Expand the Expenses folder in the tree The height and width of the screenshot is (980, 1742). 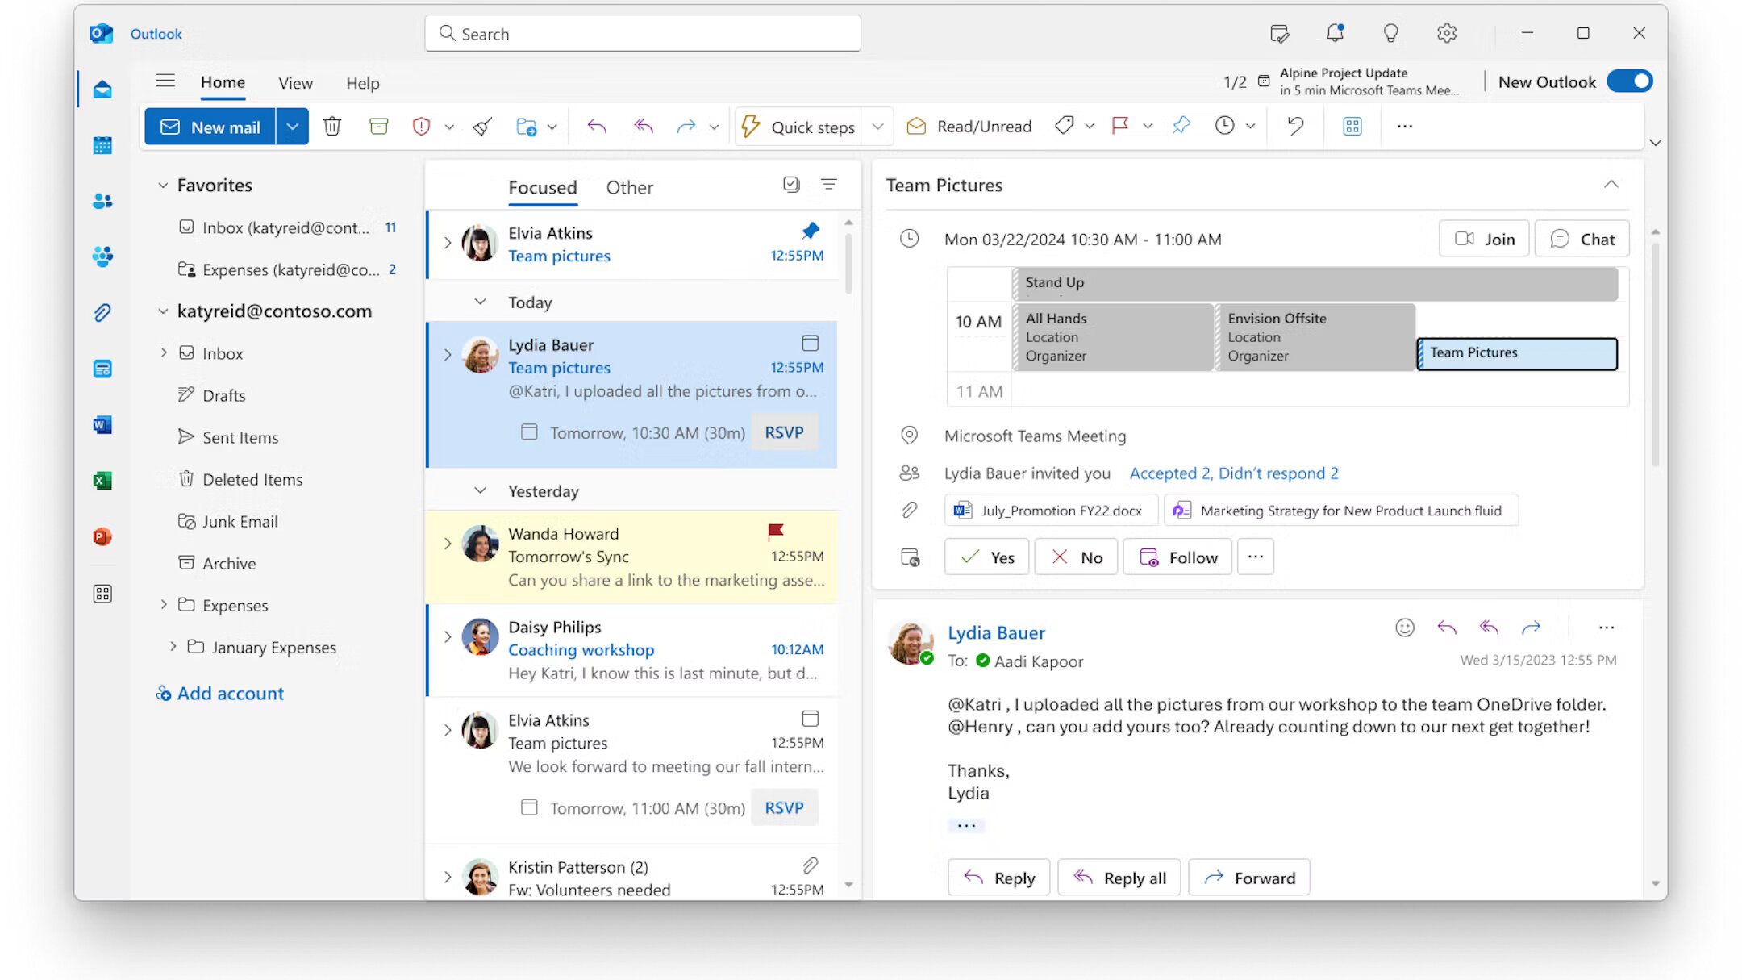164,605
